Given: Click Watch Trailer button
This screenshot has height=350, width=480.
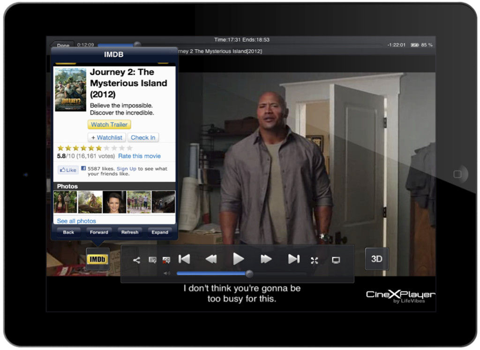Looking at the screenshot, I should pyautogui.click(x=109, y=124).
